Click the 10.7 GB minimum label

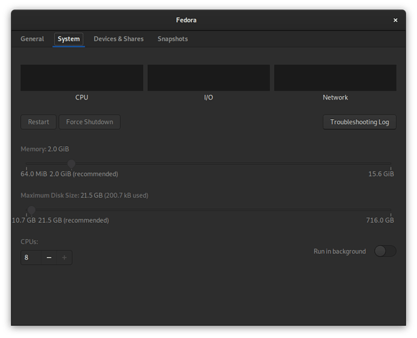pos(24,220)
